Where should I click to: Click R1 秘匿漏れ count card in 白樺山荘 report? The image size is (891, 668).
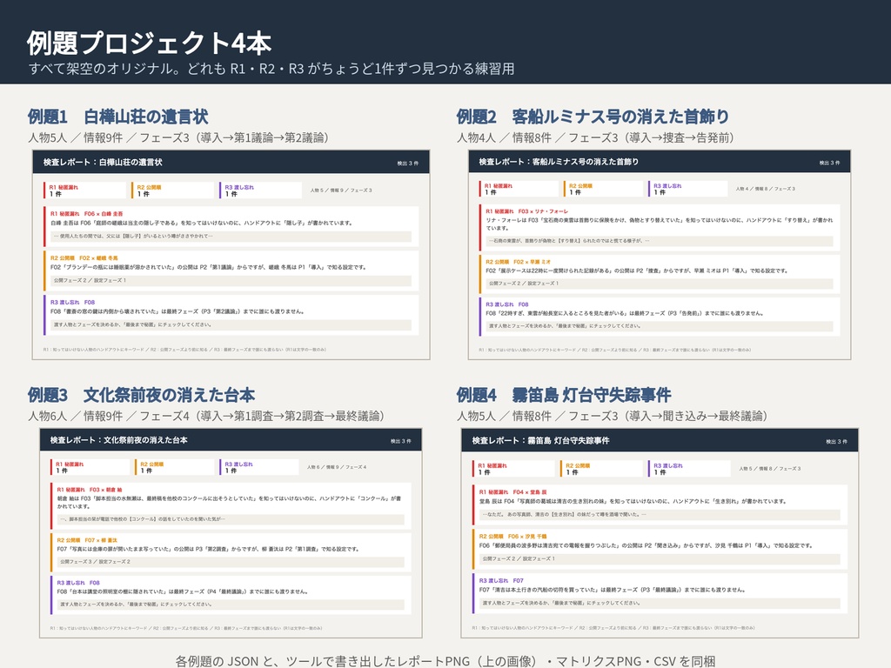click(84, 190)
